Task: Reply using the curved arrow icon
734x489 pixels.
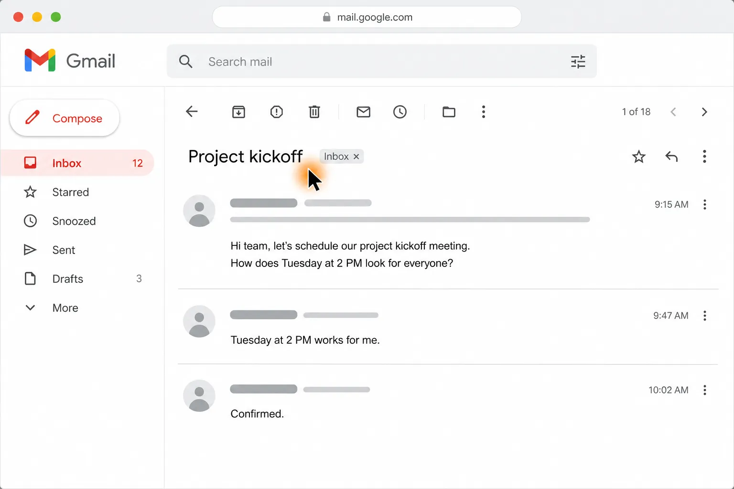Action: click(x=671, y=156)
